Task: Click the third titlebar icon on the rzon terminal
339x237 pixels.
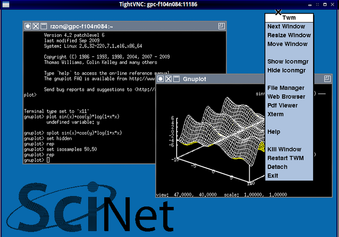Action: coord(44,26)
